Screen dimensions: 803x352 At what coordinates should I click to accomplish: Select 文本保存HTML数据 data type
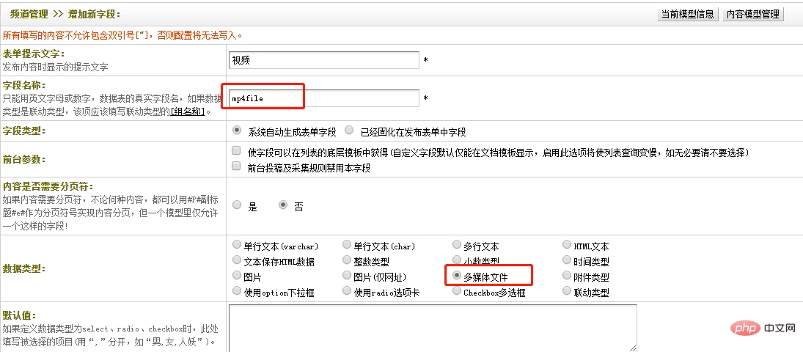coord(237,260)
